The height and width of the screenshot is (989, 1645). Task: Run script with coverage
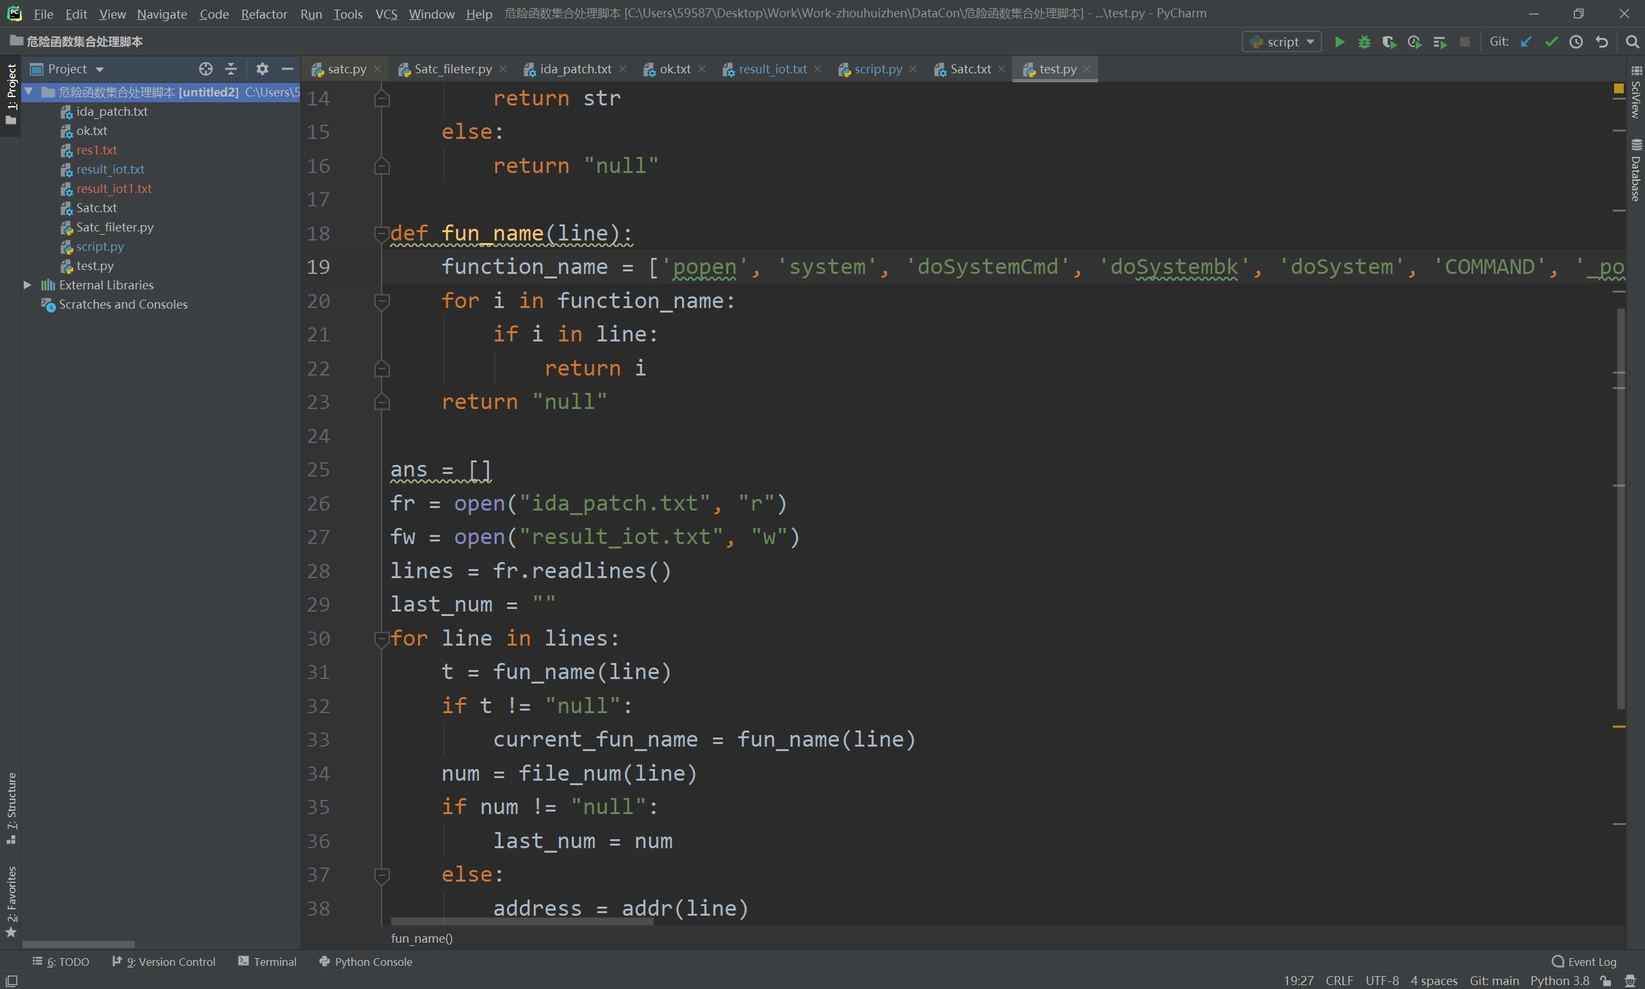pyautogui.click(x=1389, y=42)
